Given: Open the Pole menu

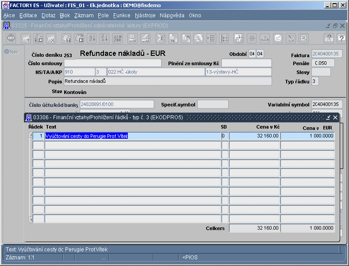Looking at the screenshot, I should [103, 16].
